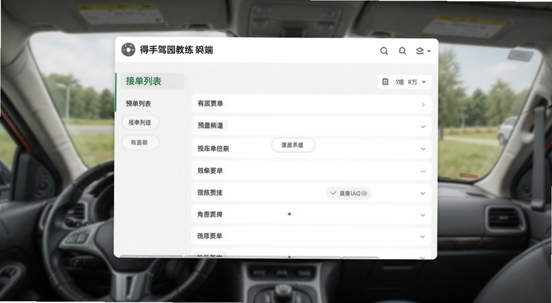Select the seventh list row's label text
This screenshot has width=552, height=303.
(210, 236)
